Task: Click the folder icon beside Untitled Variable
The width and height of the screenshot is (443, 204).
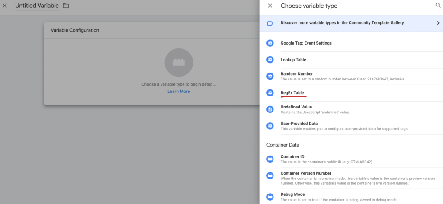Action: (x=66, y=6)
